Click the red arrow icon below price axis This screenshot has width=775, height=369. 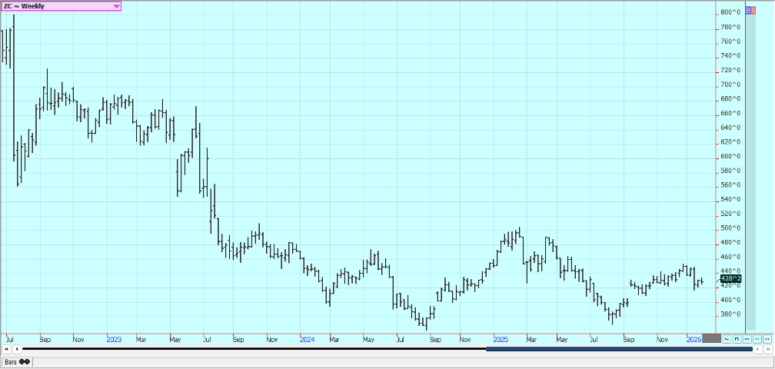[x=727, y=338]
